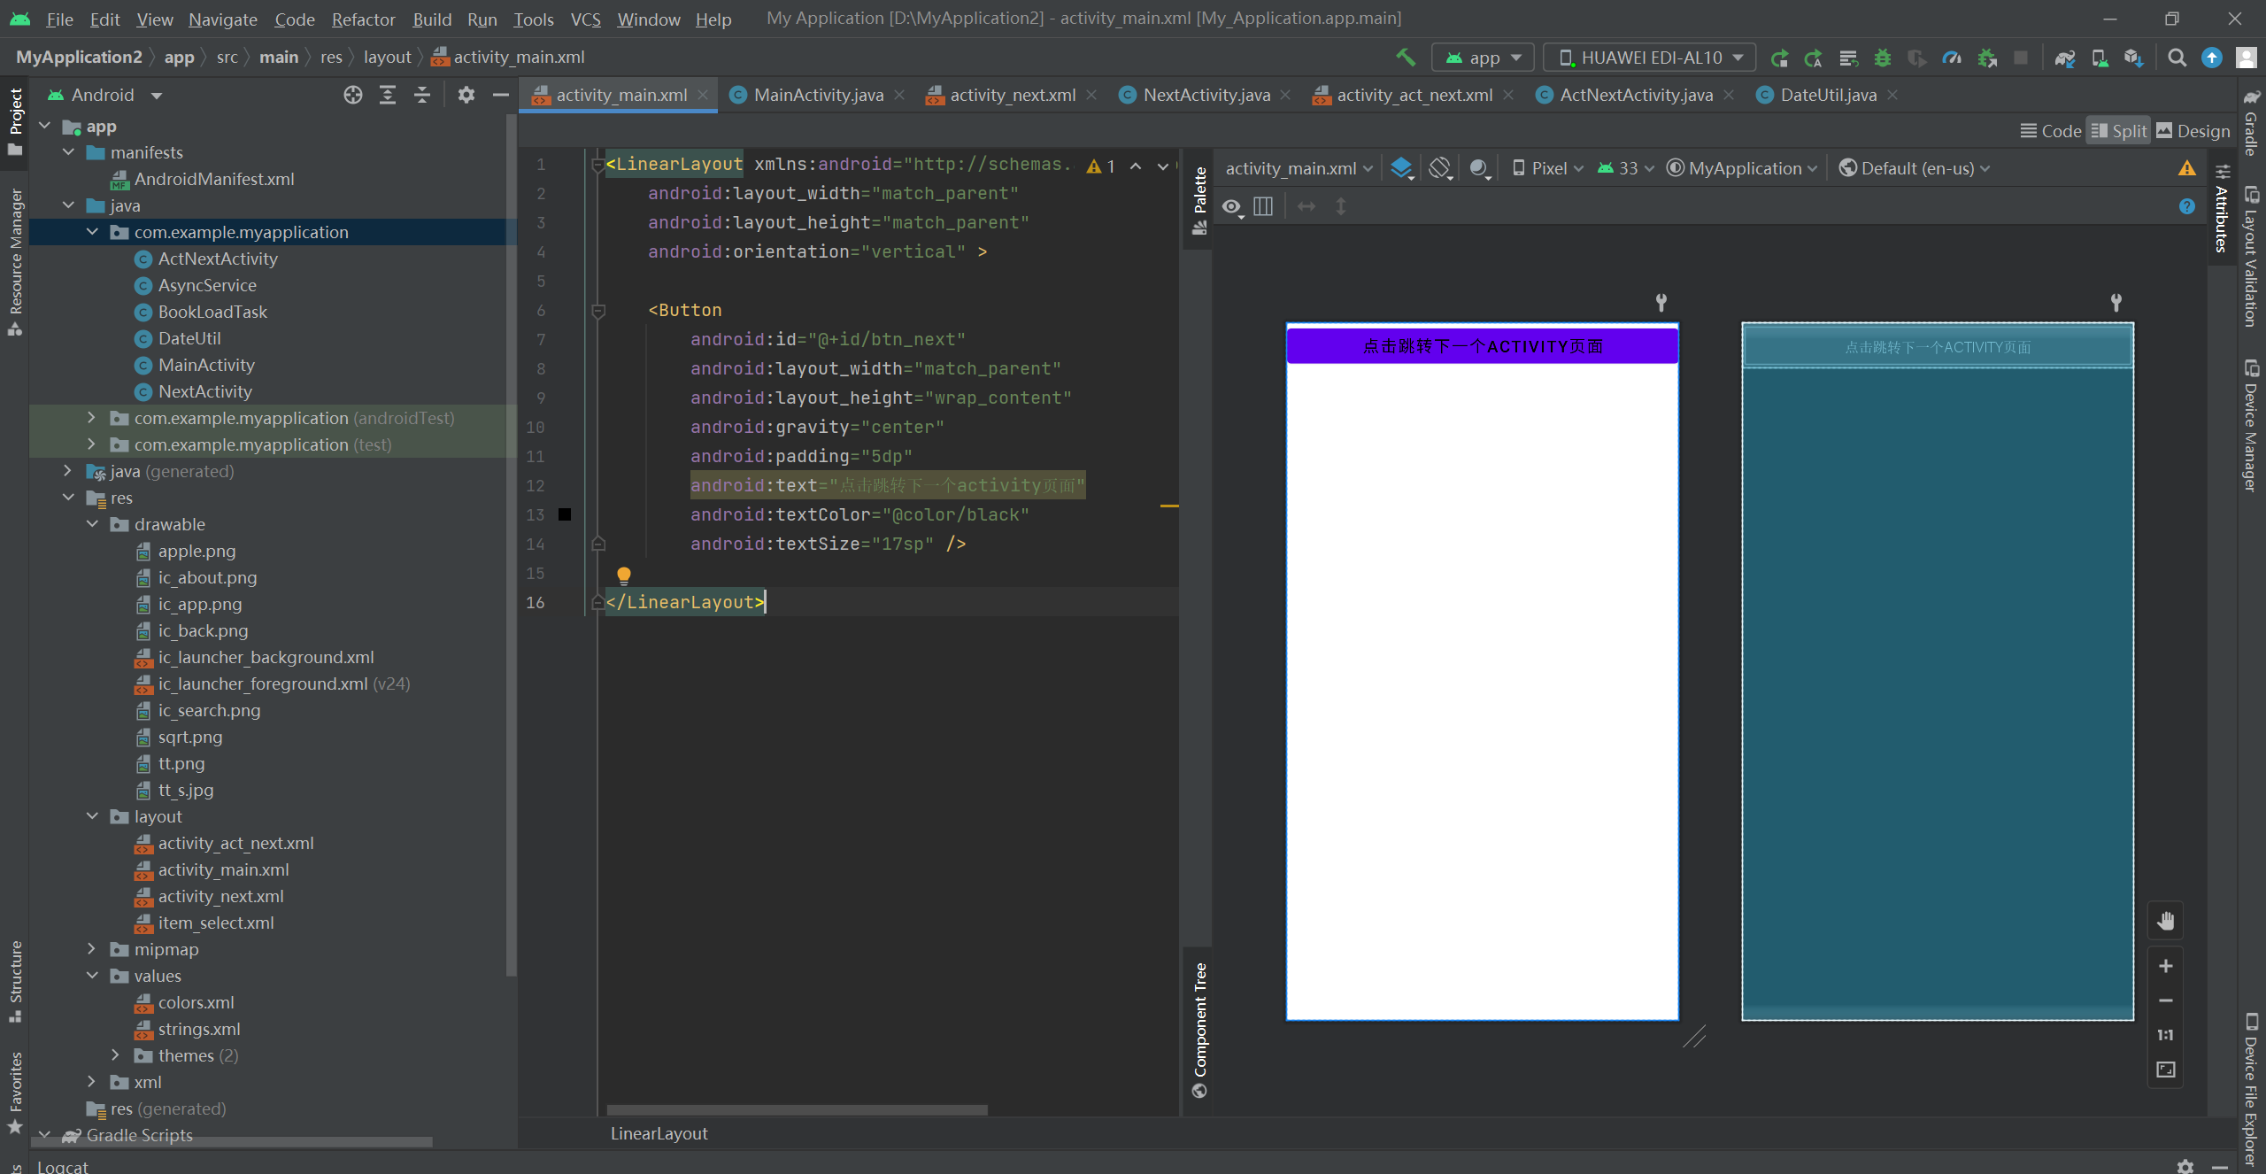
Task: Open the Refactor menu
Action: click(x=363, y=19)
